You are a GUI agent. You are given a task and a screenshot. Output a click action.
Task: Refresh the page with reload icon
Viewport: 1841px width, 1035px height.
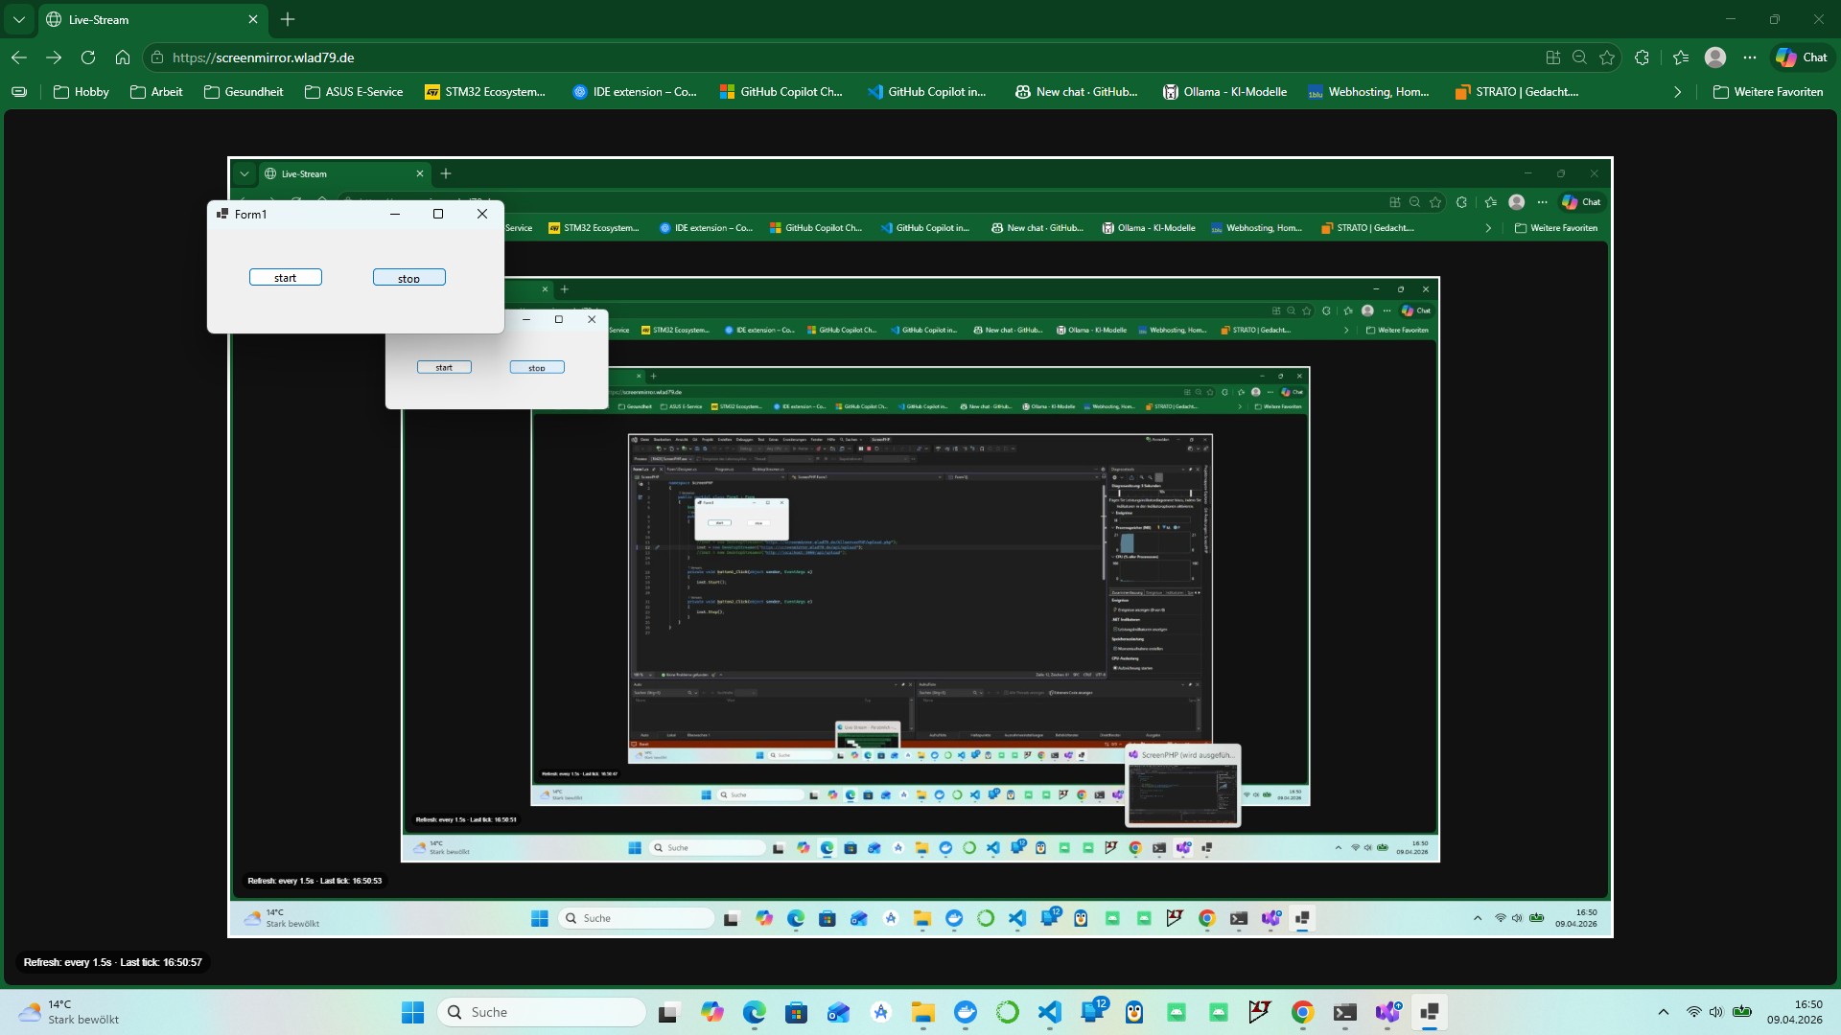pyautogui.click(x=88, y=57)
